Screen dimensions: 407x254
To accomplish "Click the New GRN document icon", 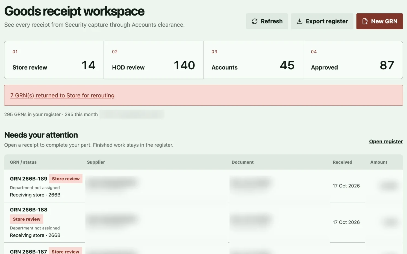I will click(365, 21).
